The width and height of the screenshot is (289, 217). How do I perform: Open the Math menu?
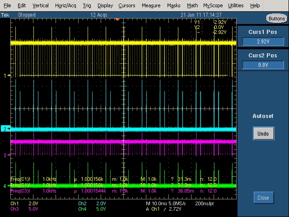coord(192,5)
